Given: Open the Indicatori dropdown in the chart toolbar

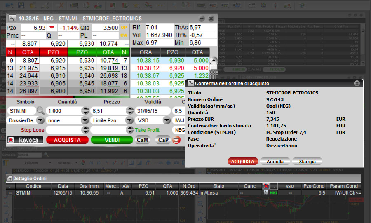Looking at the screenshot, I should (50, 163).
